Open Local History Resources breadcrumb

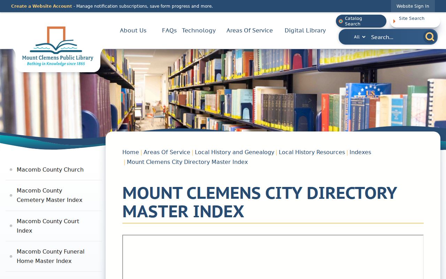(x=312, y=152)
